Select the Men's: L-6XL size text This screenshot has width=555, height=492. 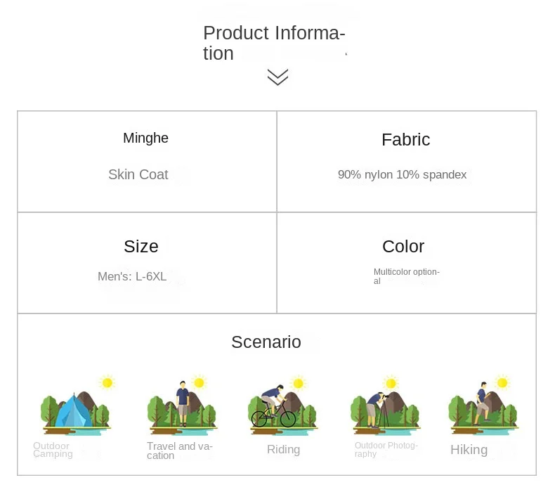click(x=132, y=276)
